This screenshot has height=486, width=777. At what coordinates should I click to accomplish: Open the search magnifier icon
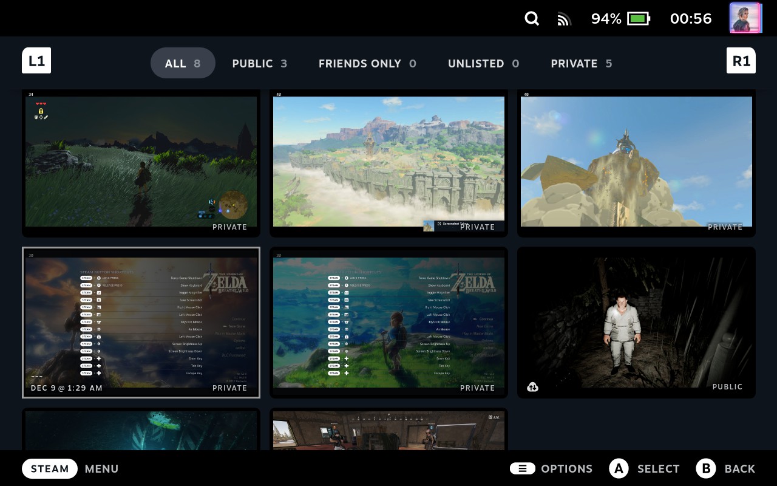click(532, 19)
